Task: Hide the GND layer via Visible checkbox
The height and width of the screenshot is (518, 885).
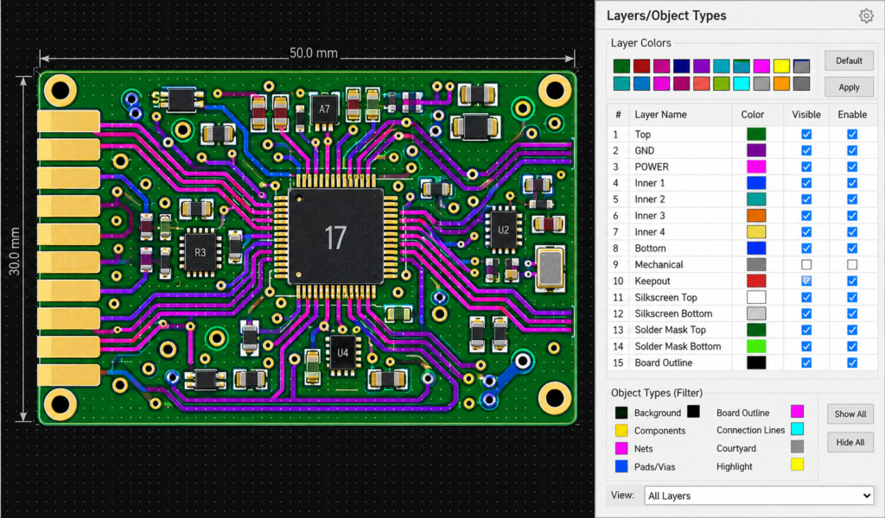Action: coord(806,150)
